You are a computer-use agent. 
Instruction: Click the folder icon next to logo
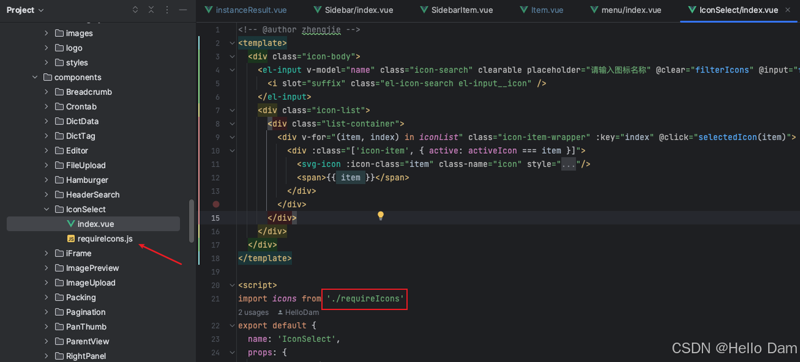(59, 48)
